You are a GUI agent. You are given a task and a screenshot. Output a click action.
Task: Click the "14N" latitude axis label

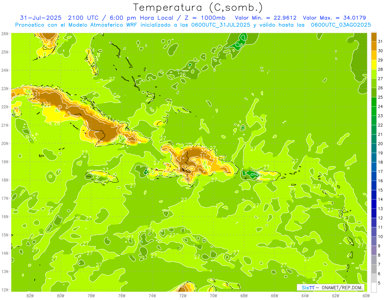5,253
